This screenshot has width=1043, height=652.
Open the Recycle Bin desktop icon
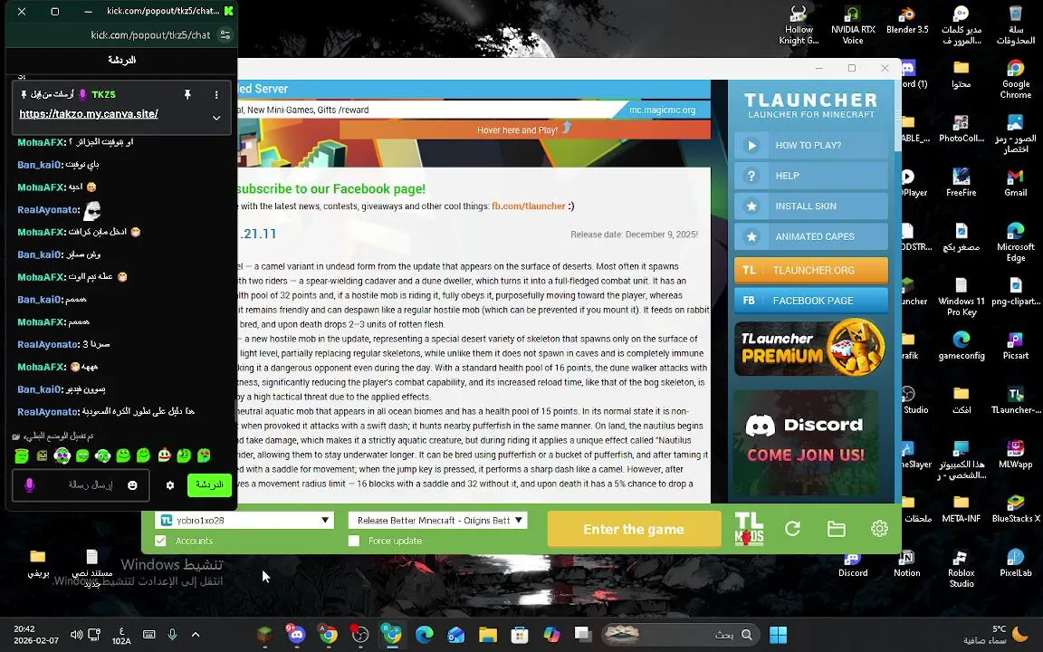coord(1016,25)
